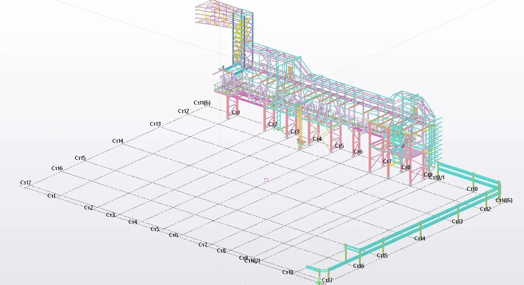Click the magenta circle marker mid-grid
This screenshot has width=524, height=285.
[x=267, y=180]
